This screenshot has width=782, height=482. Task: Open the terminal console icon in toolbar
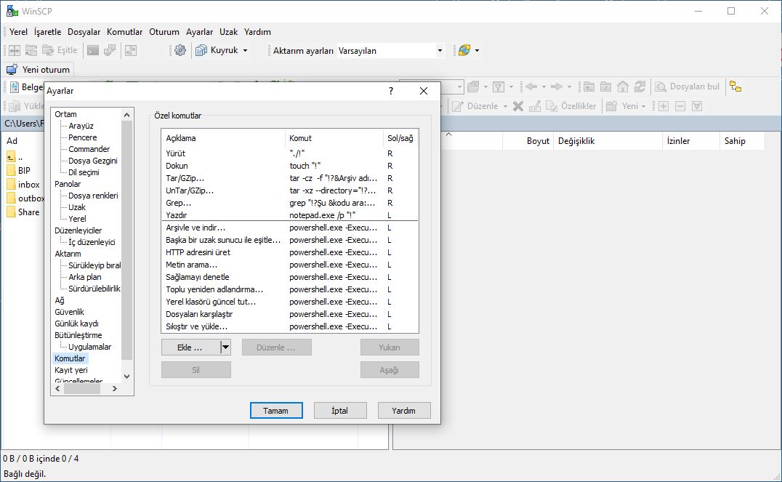[x=93, y=50]
